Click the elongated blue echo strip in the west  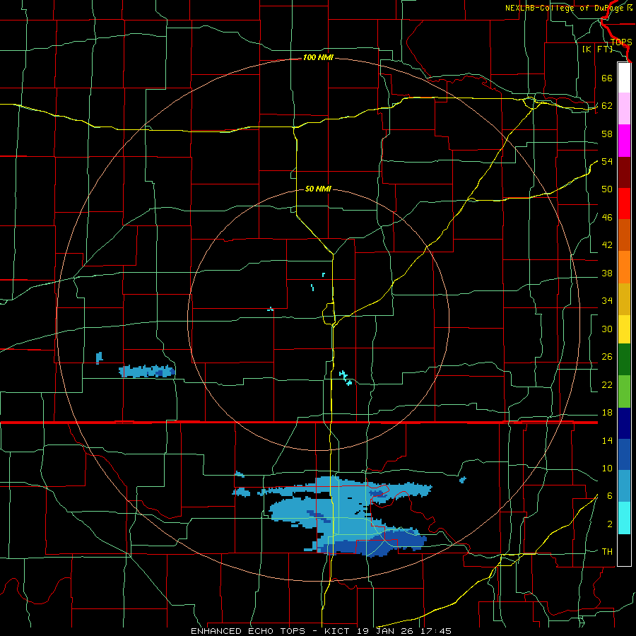pos(147,372)
